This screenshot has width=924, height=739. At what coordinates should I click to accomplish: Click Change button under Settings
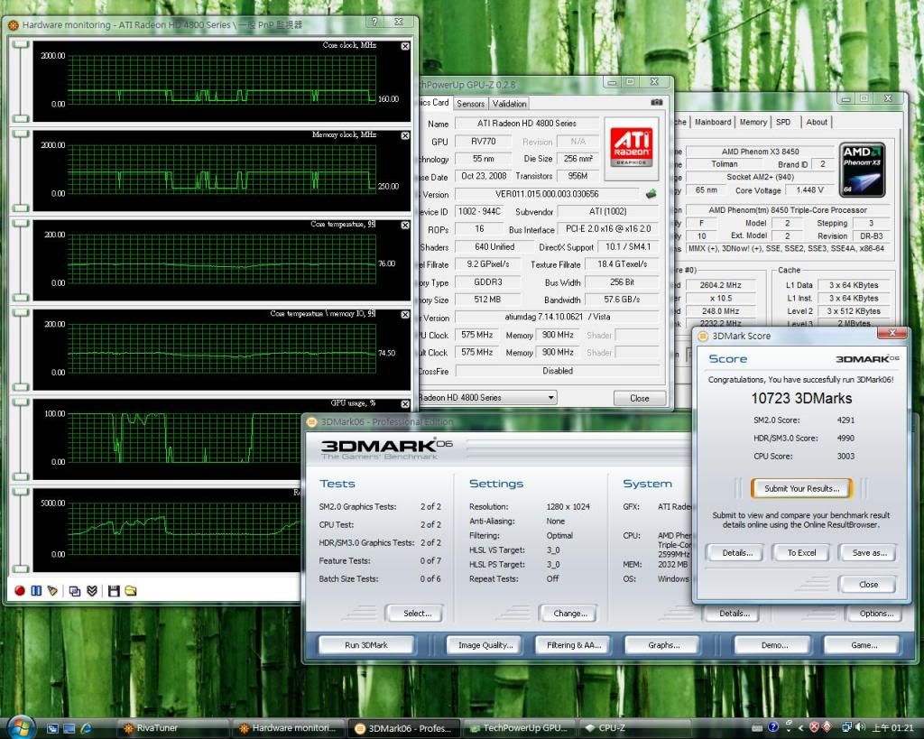570,614
